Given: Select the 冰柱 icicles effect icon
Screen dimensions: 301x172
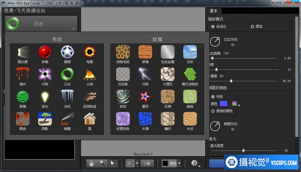Looking at the screenshot, I should pyautogui.click(x=67, y=96).
